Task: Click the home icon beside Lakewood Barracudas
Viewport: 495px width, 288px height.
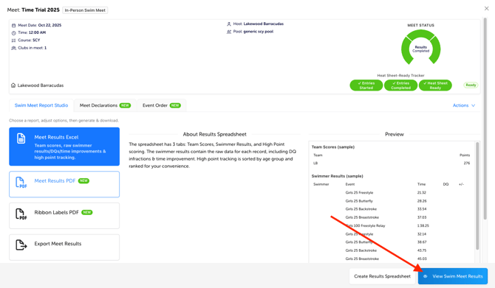Action: tap(13, 85)
